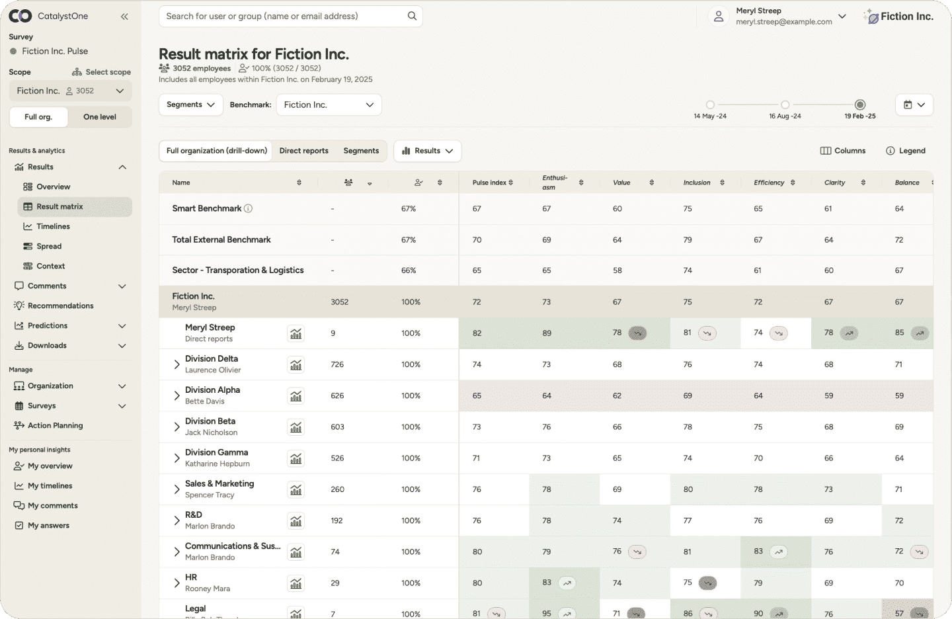Open chart icon for Division Beta

coord(296,427)
